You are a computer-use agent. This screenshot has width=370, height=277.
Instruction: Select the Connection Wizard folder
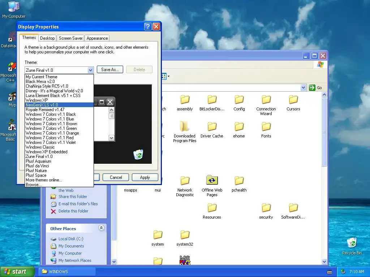pyautogui.click(x=266, y=105)
